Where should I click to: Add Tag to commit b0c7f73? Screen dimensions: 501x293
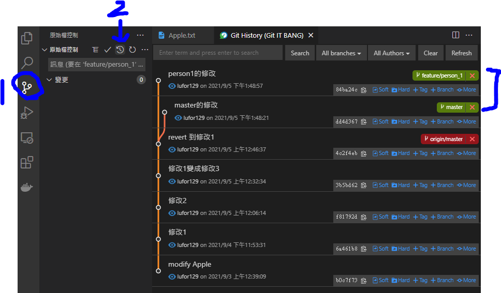[420, 280]
